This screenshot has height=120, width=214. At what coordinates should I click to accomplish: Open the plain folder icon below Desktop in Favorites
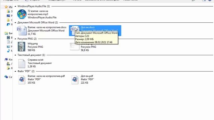[8, 20]
